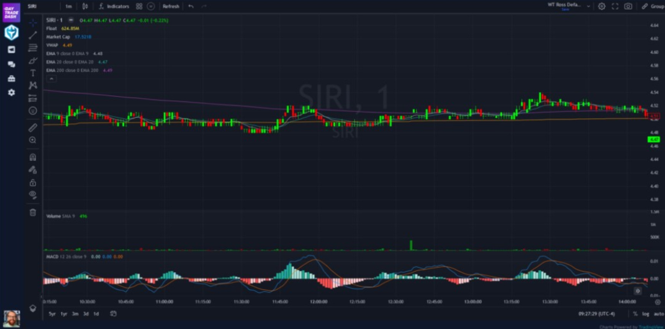The width and height of the screenshot is (665, 329).
Task: Click the user profile avatar photo
Action: (x=12, y=319)
